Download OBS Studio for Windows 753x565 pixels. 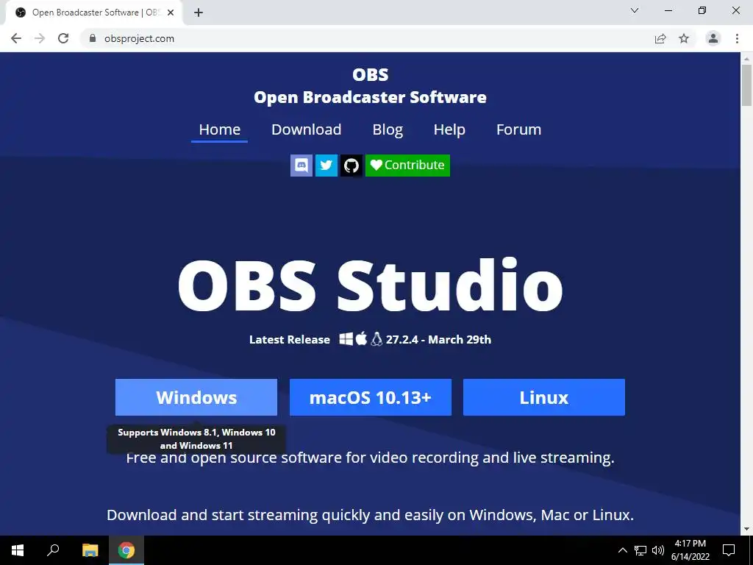(x=196, y=397)
